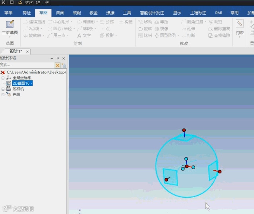The height and width of the screenshot is (214, 254).
Task: Select the 2D草图16 tree item
Action: (x=22, y=83)
